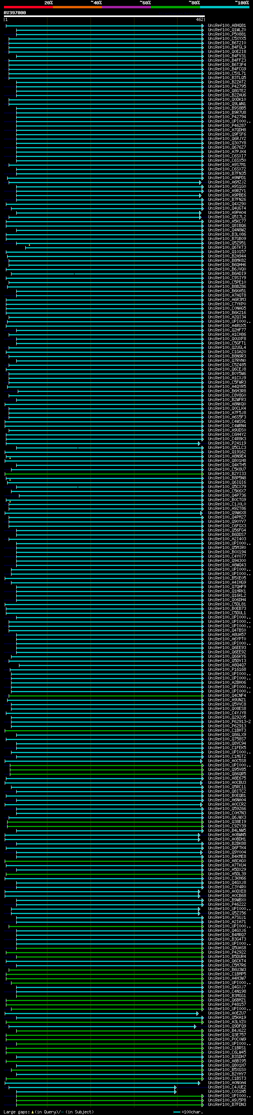Select label UniRef100_C5DL81
Viewport: 253px width, 1115px height.
(227, 604)
